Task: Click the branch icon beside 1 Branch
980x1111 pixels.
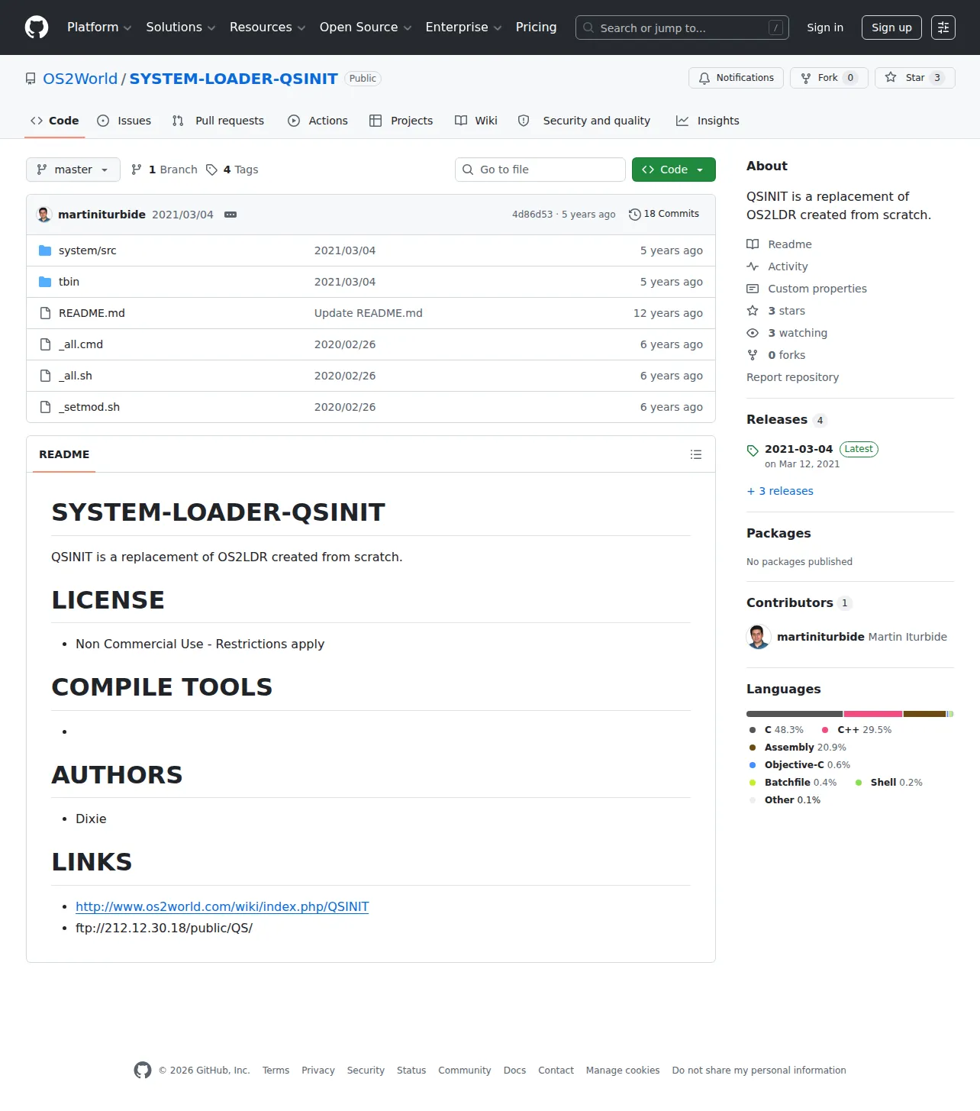Action: [137, 170]
